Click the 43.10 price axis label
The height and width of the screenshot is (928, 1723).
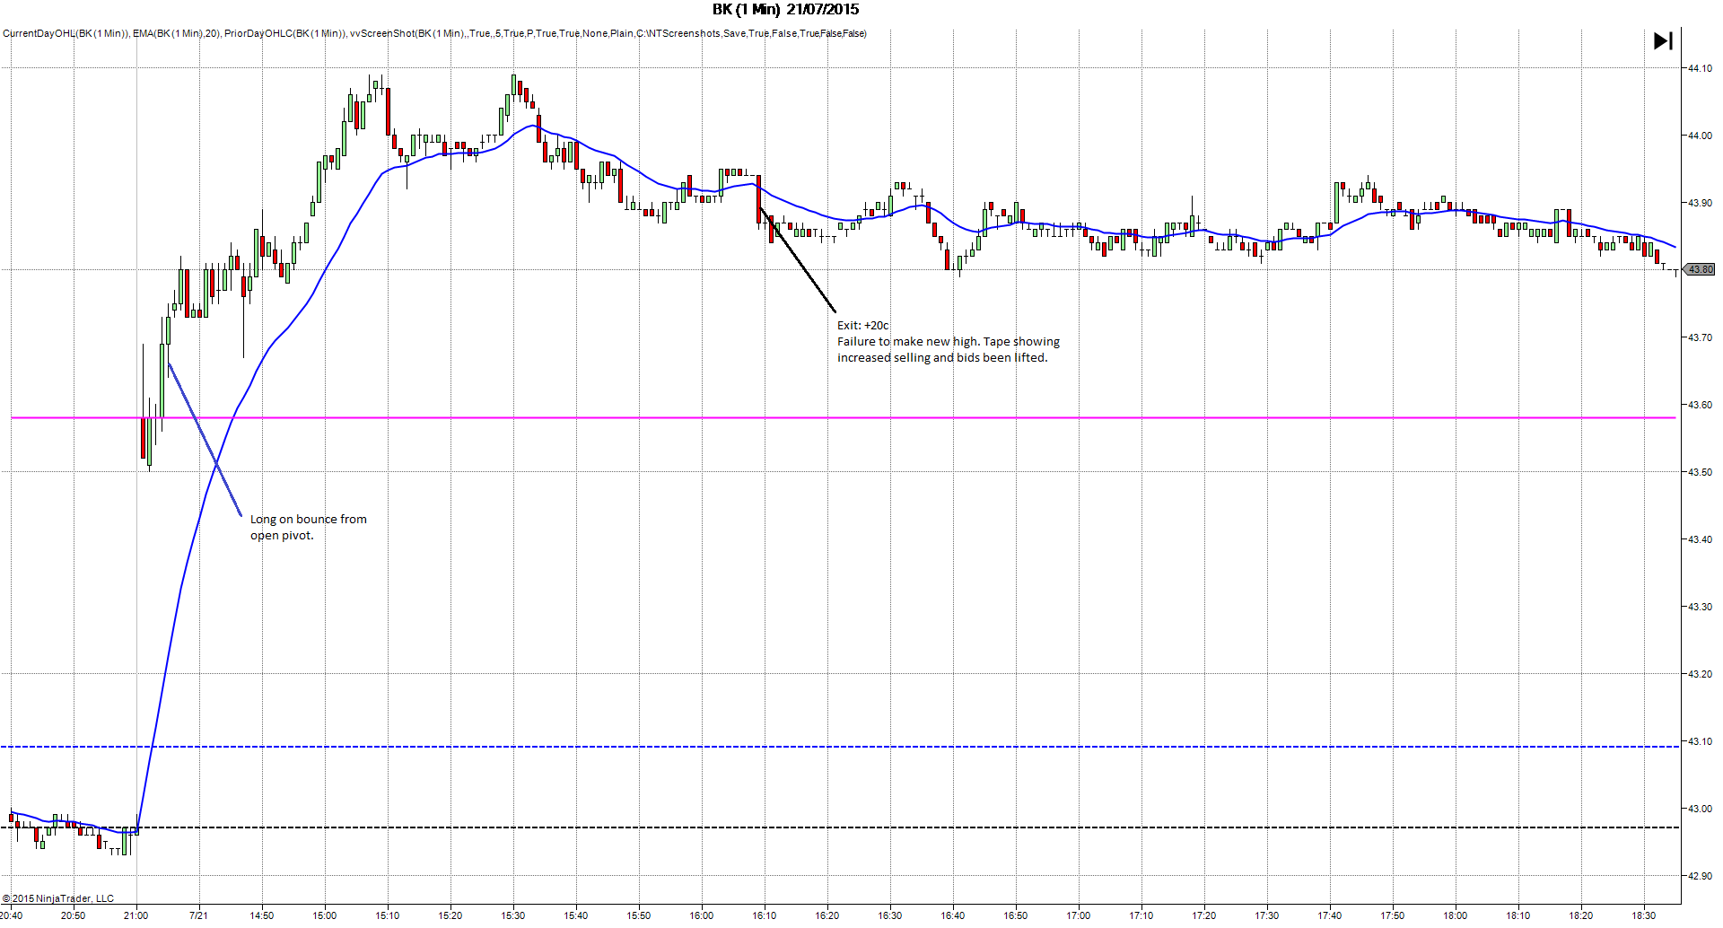1699,741
